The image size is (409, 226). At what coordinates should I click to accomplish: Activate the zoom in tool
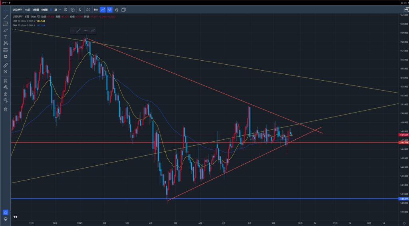pos(6,71)
